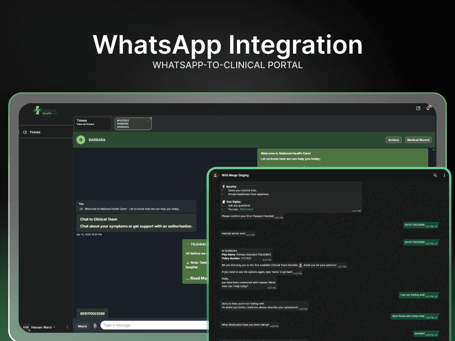Click the 'I am not feeling well' sent message
The image size is (455, 341).
(420, 295)
